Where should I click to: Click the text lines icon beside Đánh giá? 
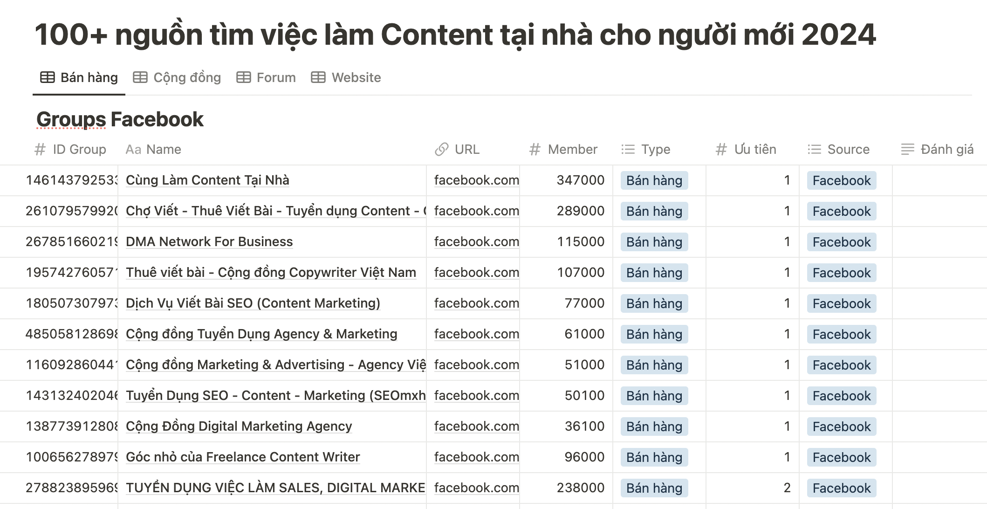pyautogui.click(x=908, y=149)
